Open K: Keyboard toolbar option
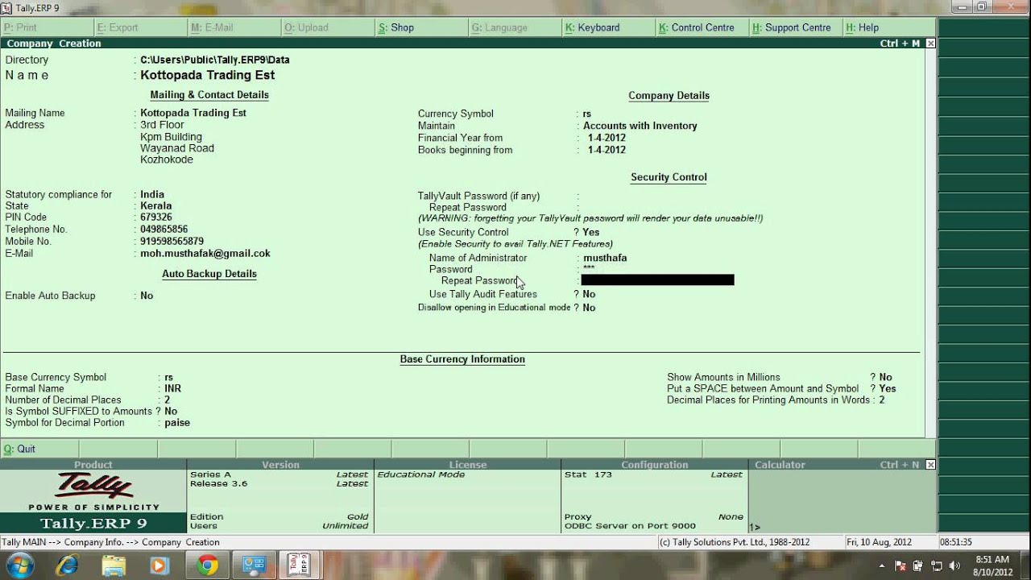This screenshot has height=580, width=1031. 607,27
